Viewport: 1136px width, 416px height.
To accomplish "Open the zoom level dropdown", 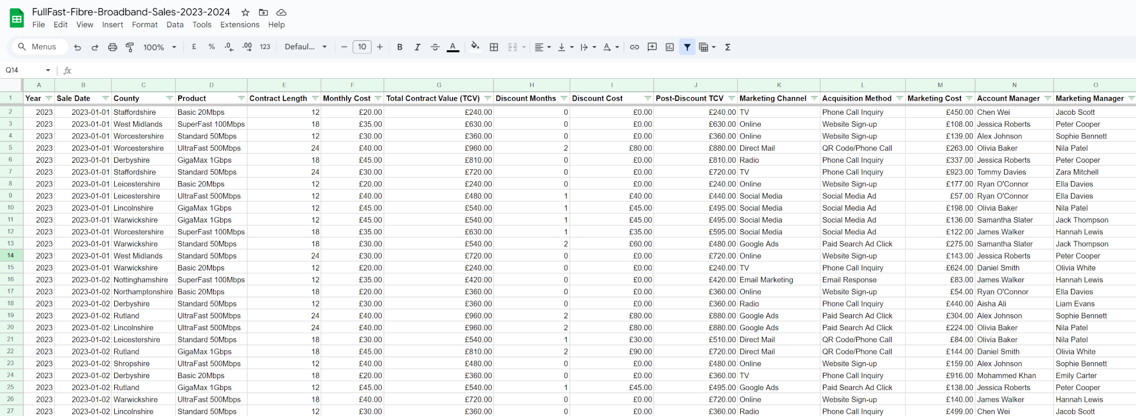I will pos(160,47).
